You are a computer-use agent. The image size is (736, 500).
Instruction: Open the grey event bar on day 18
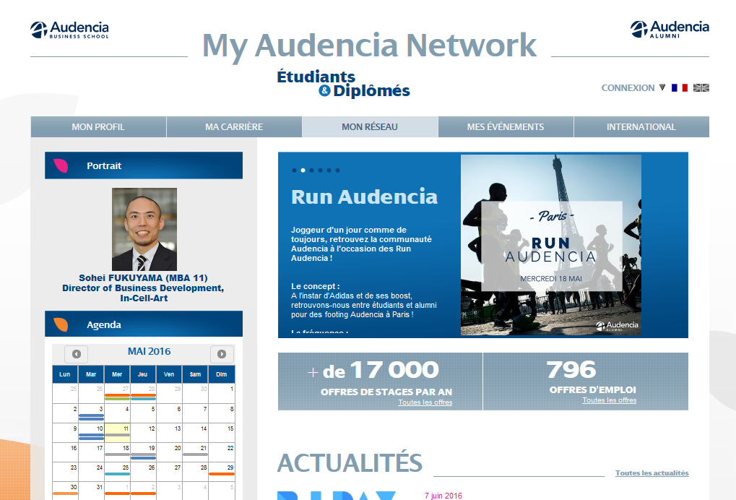click(117, 454)
